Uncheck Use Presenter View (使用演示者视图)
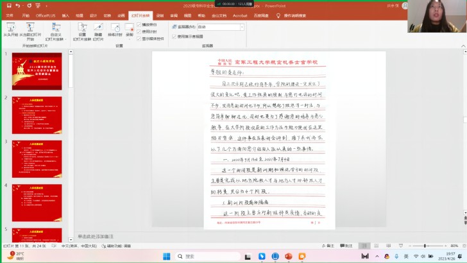 coord(174,37)
